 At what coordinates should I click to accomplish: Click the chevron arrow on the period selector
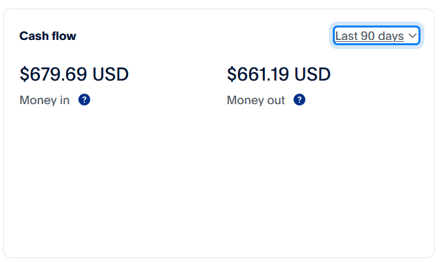pyautogui.click(x=413, y=36)
